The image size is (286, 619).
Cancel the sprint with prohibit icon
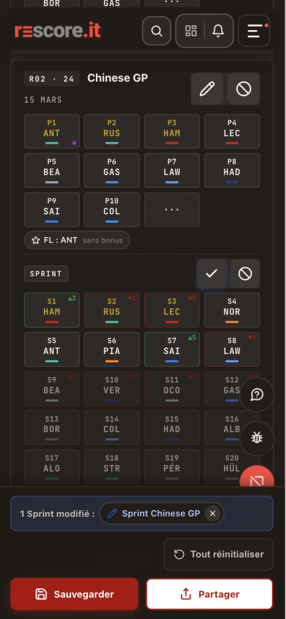point(245,274)
